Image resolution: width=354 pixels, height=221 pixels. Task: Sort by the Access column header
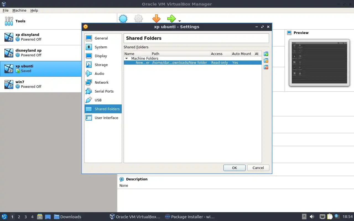coord(220,54)
